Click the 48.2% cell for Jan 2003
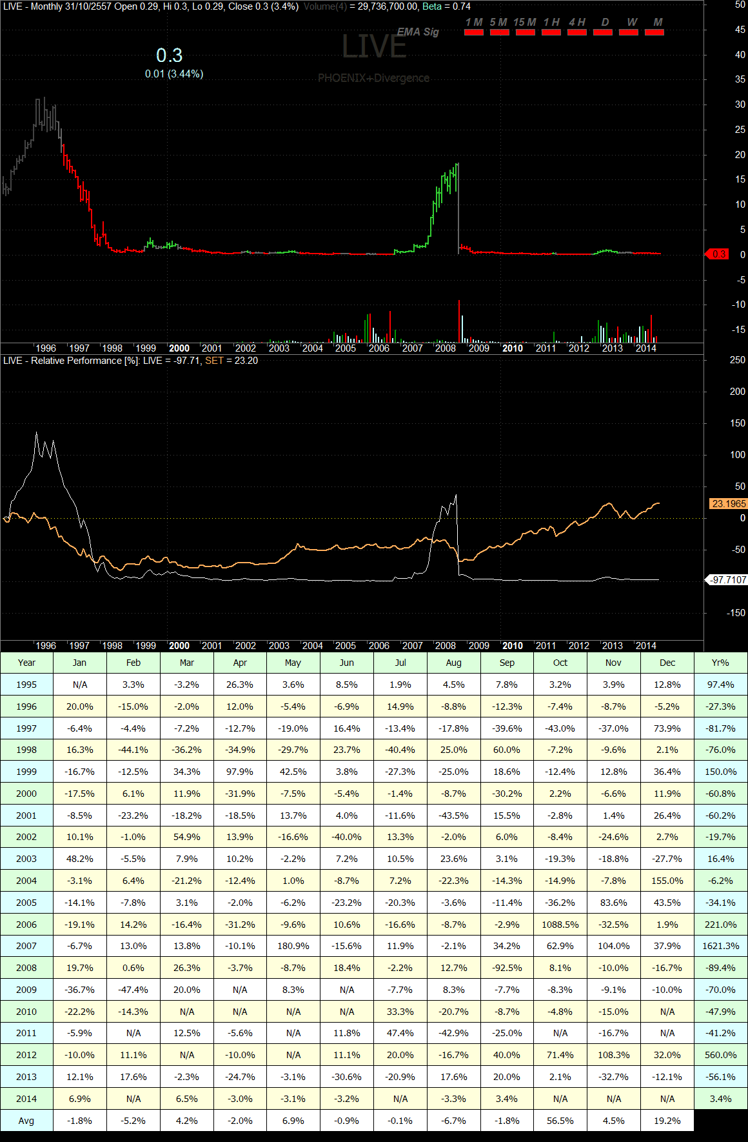748x1142 pixels. 79,859
